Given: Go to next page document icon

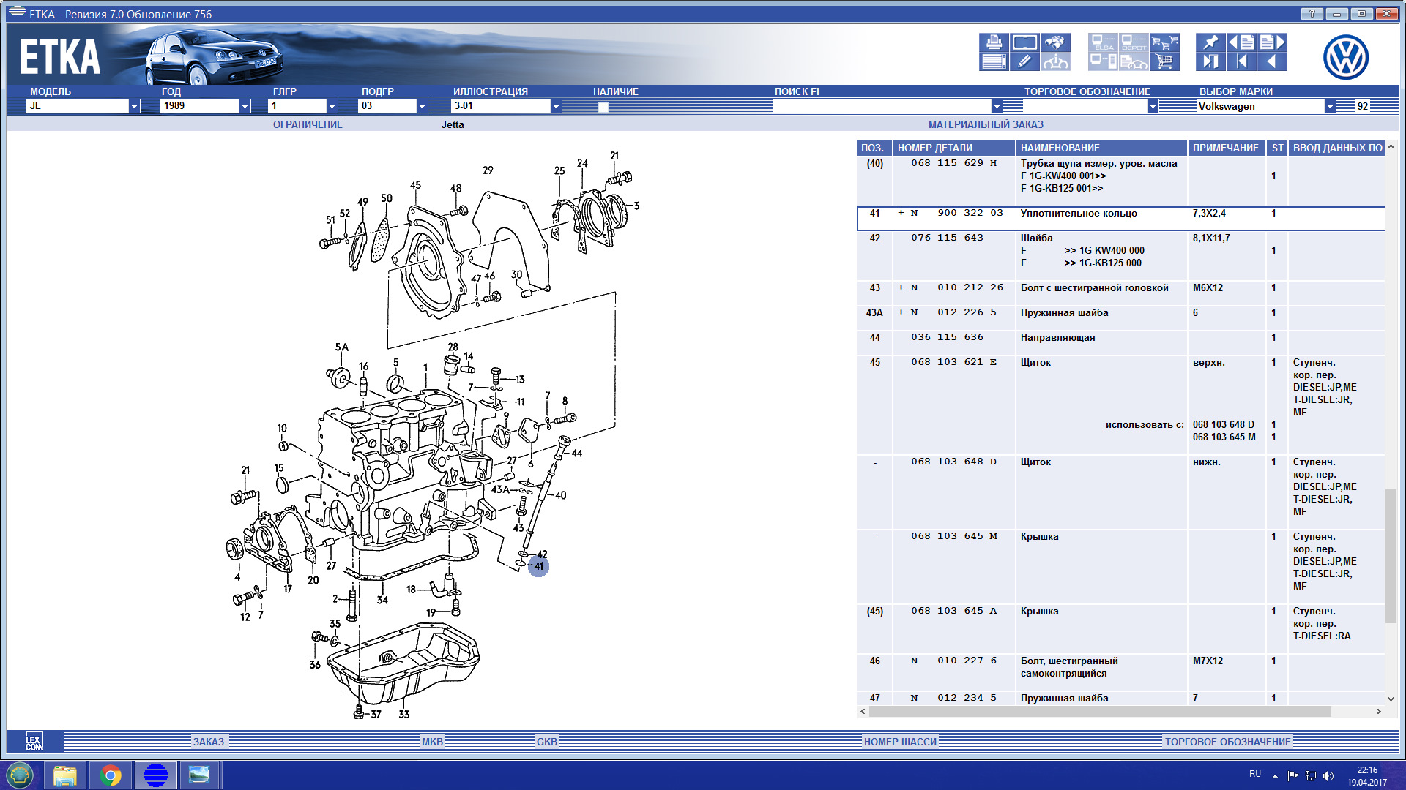Looking at the screenshot, I should [1272, 42].
